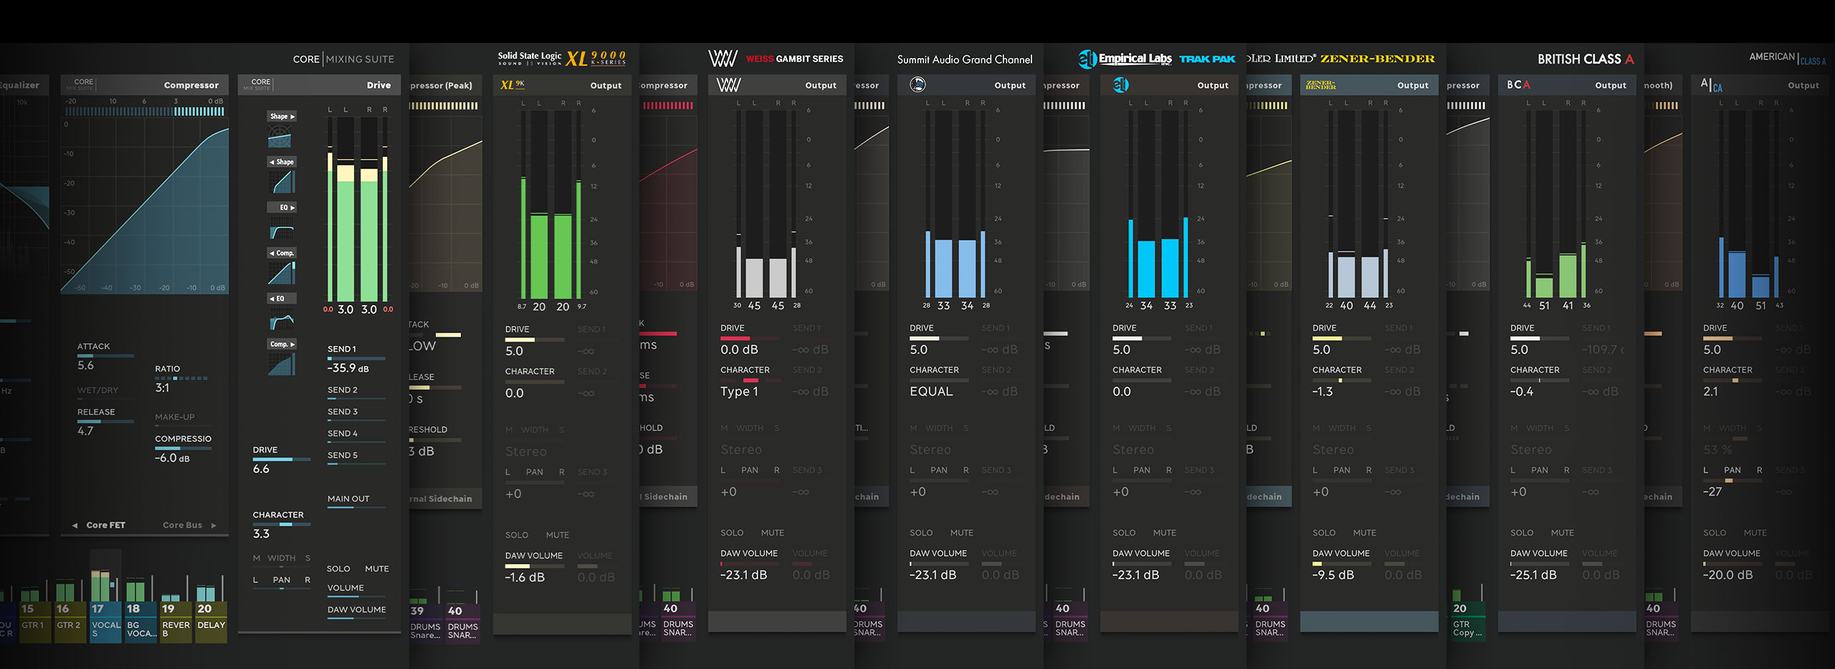Click the Zener-Bender logo in the Output header
The width and height of the screenshot is (1835, 669).
(1320, 85)
